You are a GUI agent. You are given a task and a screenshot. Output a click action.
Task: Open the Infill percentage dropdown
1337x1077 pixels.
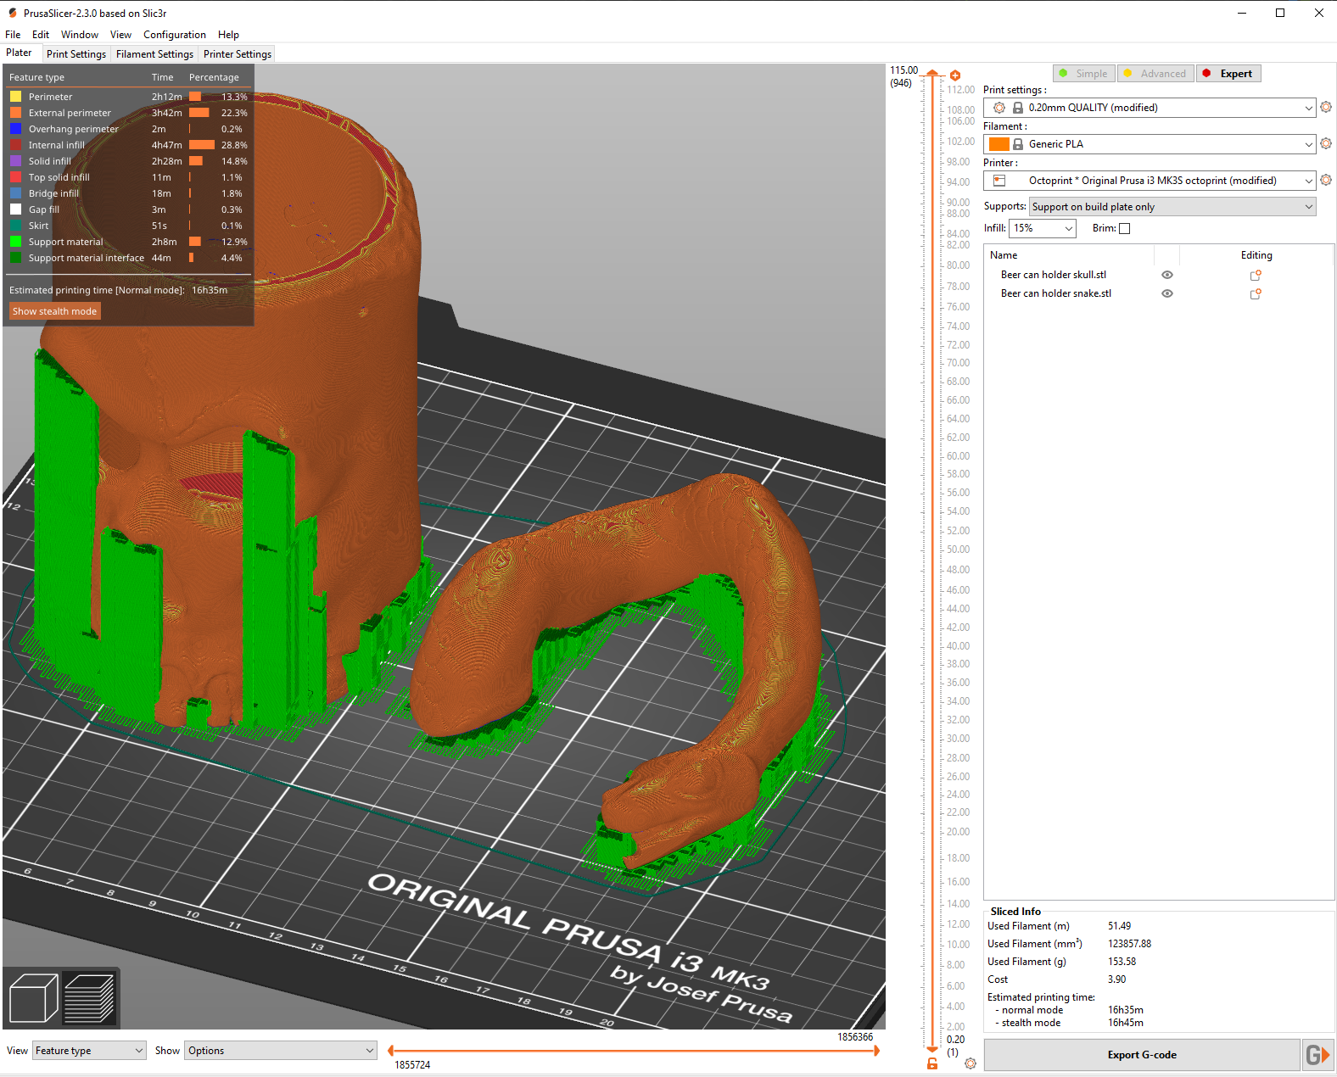(1043, 228)
